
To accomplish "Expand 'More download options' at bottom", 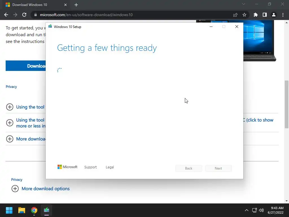I will click(x=15, y=188).
